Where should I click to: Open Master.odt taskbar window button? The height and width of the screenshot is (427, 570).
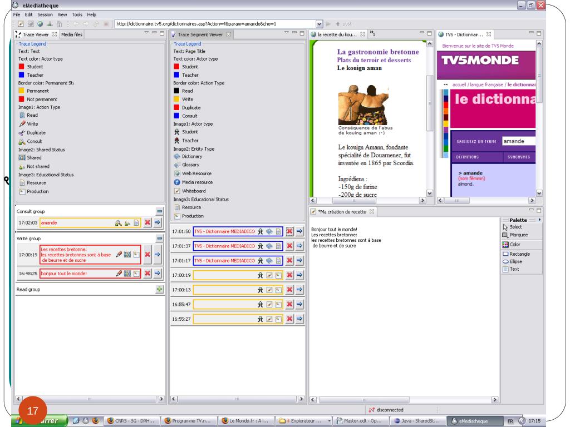(x=360, y=421)
